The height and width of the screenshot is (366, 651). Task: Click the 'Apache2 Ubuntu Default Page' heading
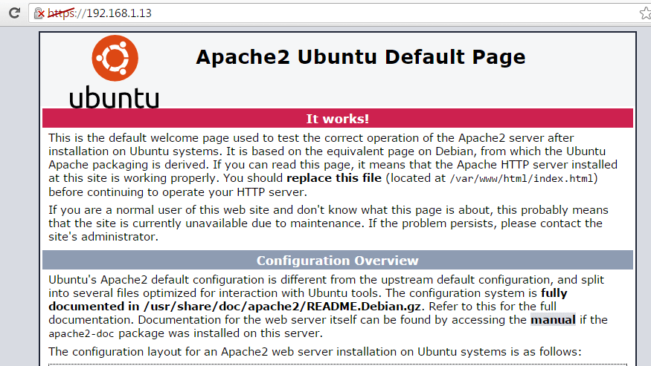pos(361,56)
